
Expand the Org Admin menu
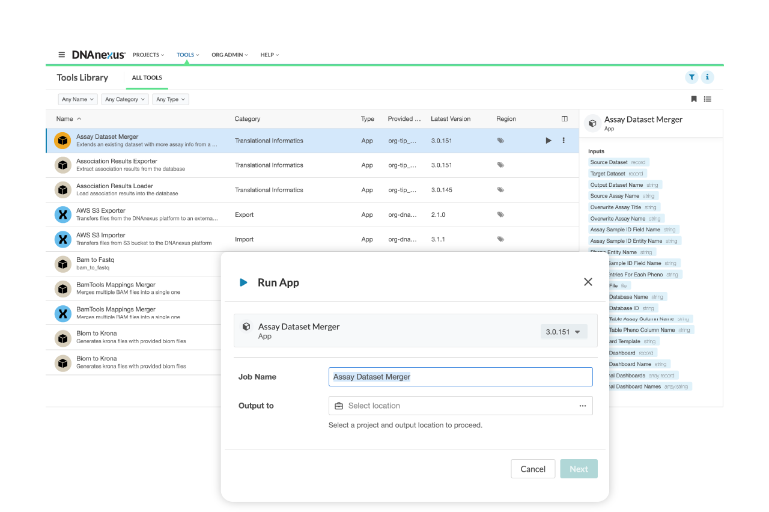click(x=230, y=55)
